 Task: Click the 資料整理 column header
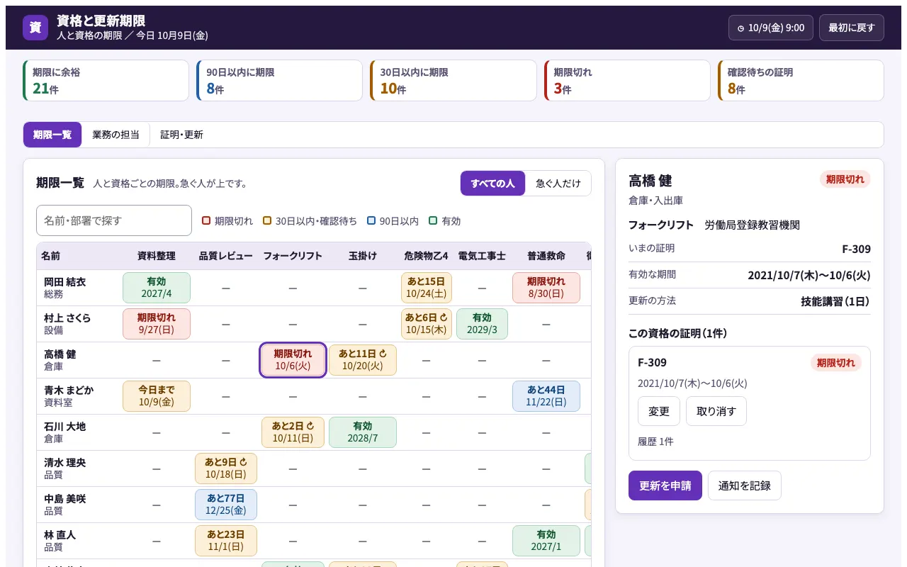click(x=157, y=256)
